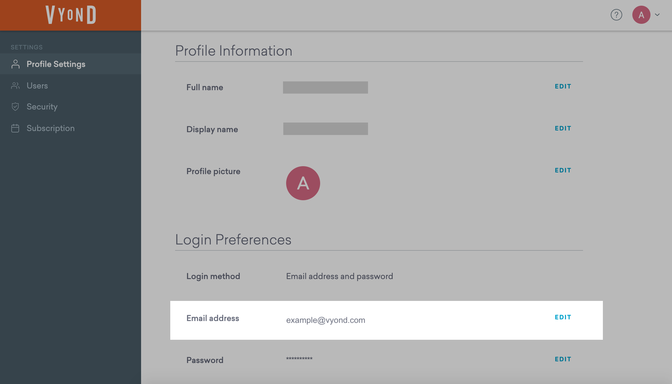Open the Security settings page
The image size is (672, 384).
click(42, 107)
